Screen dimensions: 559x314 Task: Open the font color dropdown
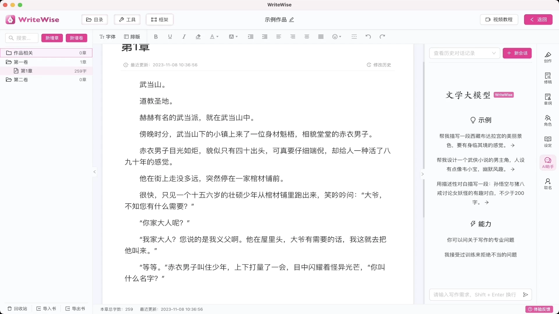point(214,37)
